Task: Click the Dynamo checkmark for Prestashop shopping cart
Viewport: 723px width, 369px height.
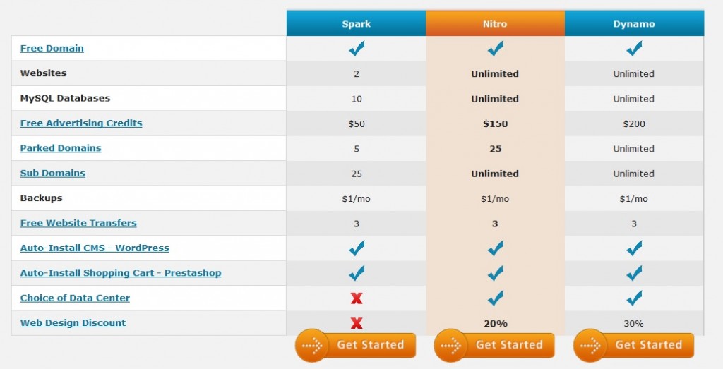Action: [x=634, y=273]
